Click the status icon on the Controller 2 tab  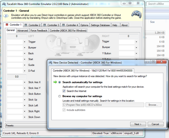(x=26, y=25)
